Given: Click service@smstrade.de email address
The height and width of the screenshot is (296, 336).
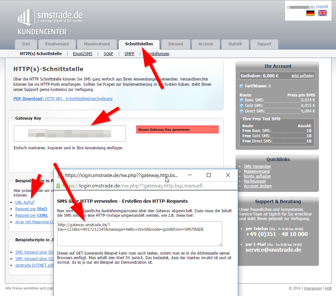Looking at the screenshot, I should tap(273, 250).
